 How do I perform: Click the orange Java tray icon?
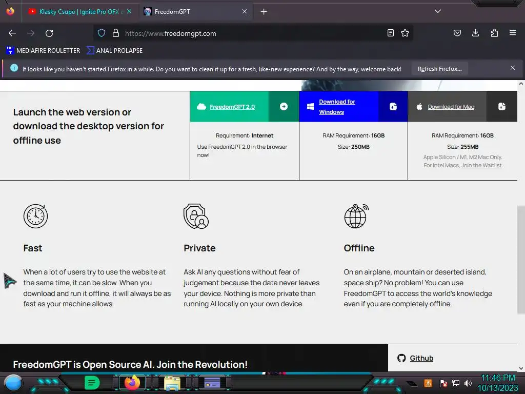click(x=428, y=383)
